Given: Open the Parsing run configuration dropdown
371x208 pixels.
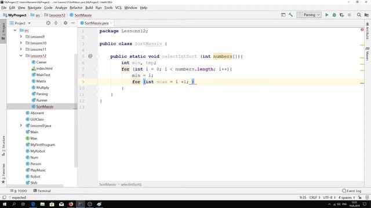Looking at the screenshot, I should (x=309, y=15).
